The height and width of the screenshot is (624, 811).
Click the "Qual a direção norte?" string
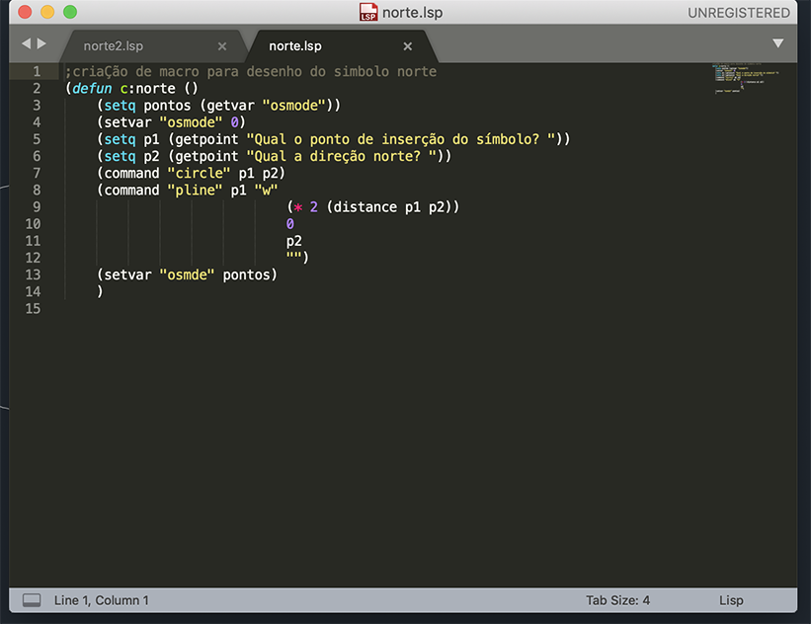pos(342,156)
